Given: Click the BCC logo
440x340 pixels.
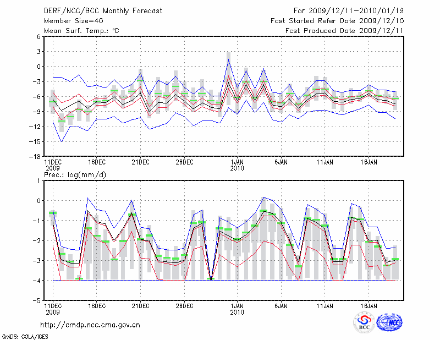Looking at the screenshot, I should [x=364, y=322].
